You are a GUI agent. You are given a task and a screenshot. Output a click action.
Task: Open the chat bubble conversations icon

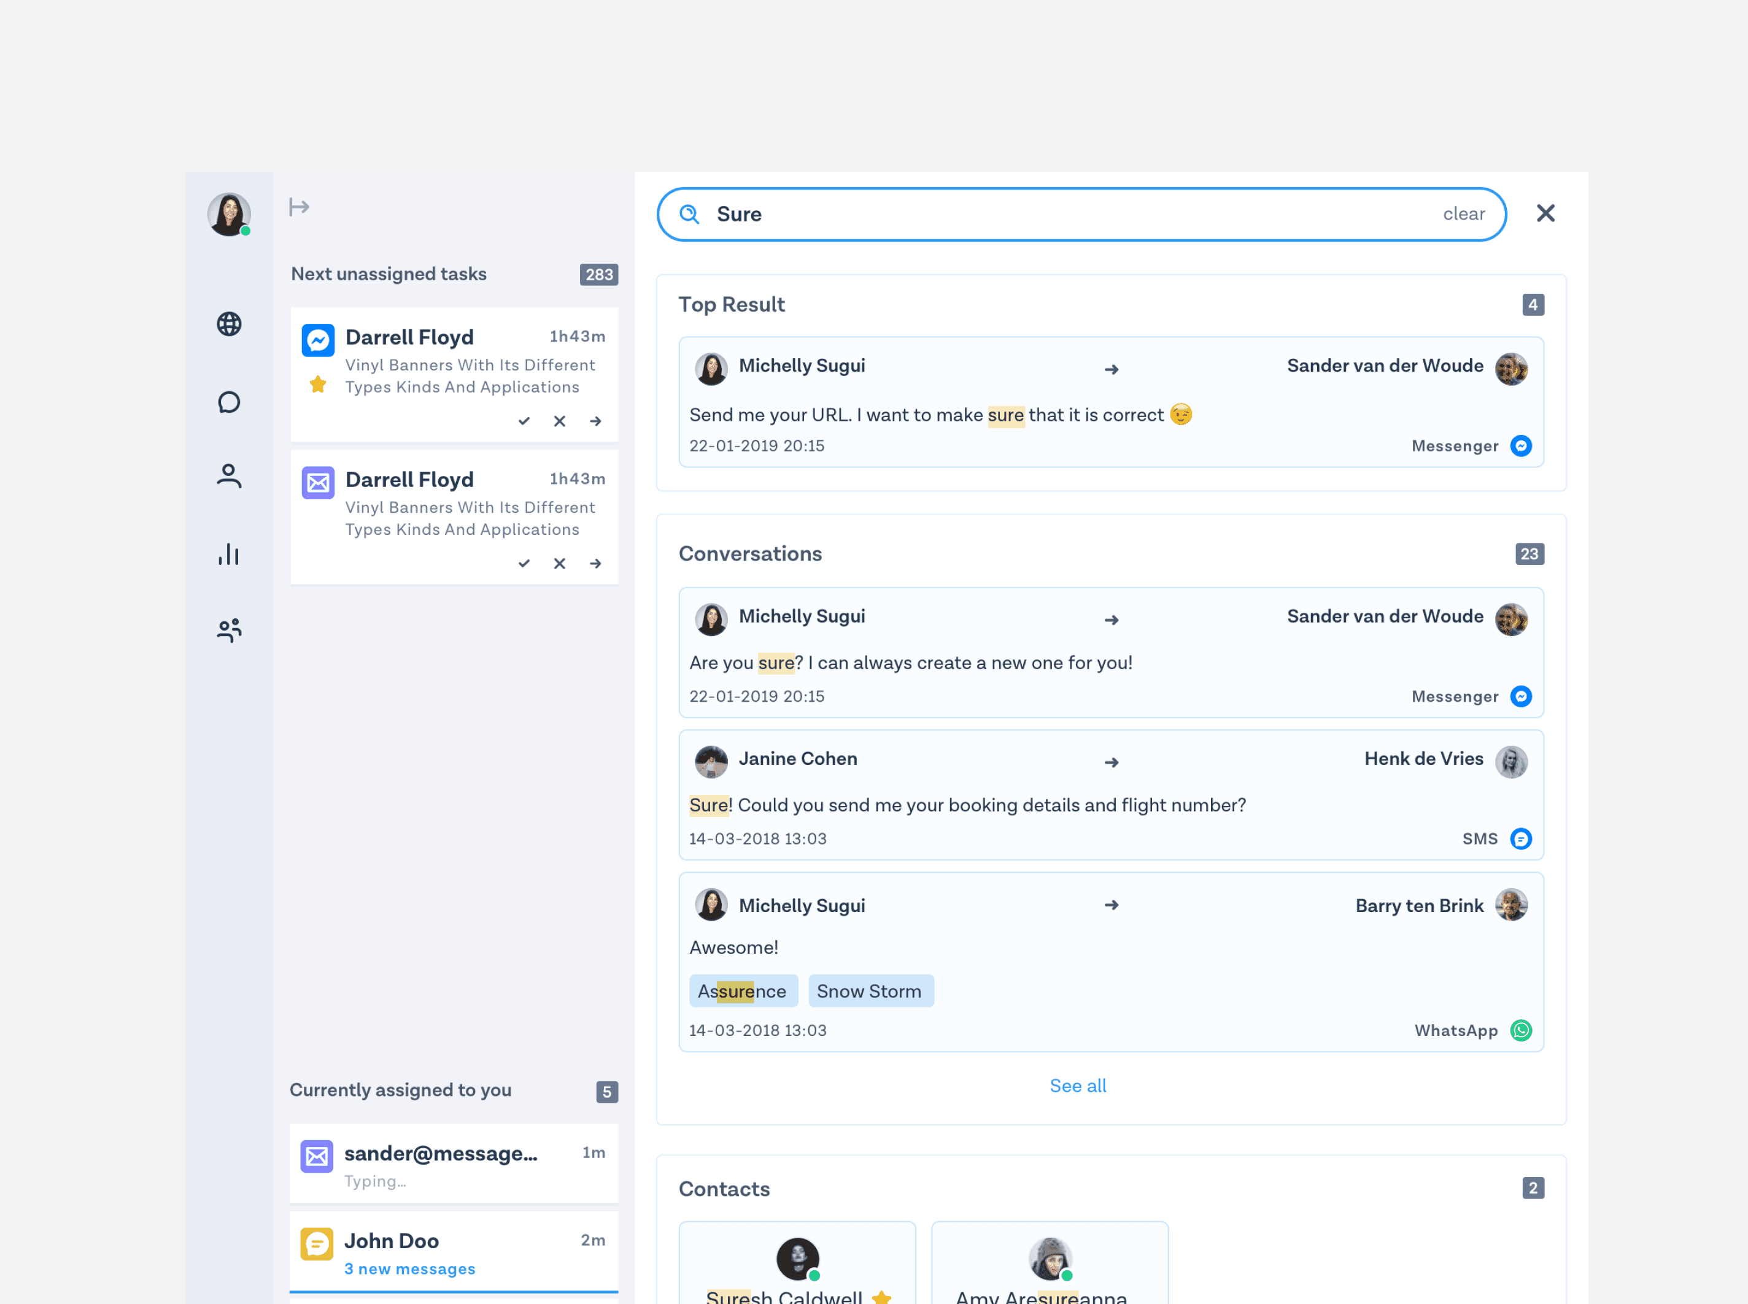pyautogui.click(x=229, y=402)
